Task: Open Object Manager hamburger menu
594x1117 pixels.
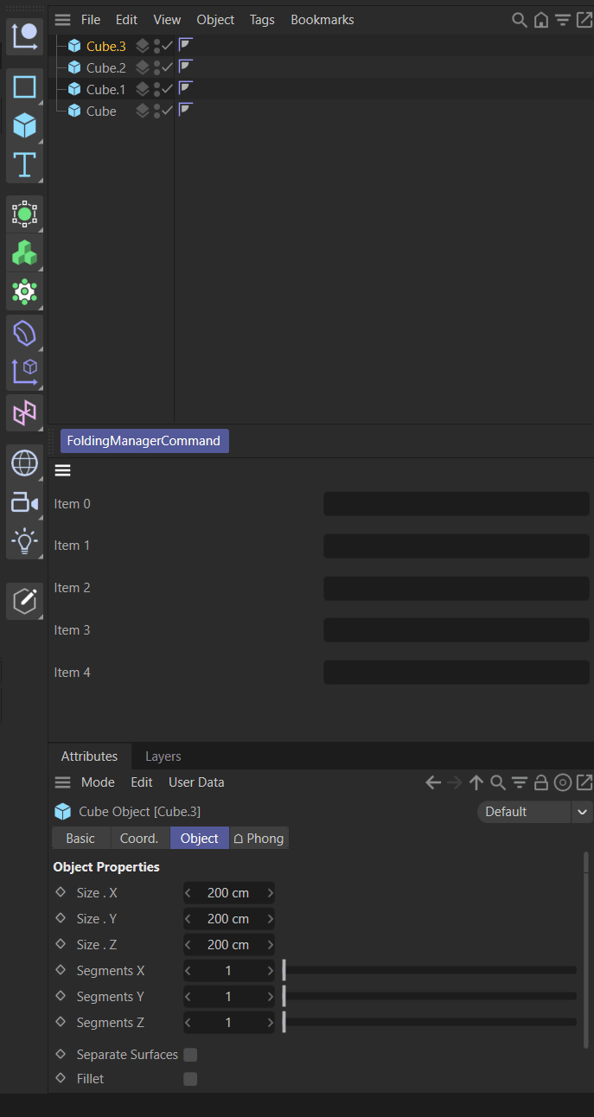Action: click(x=63, y=19)
